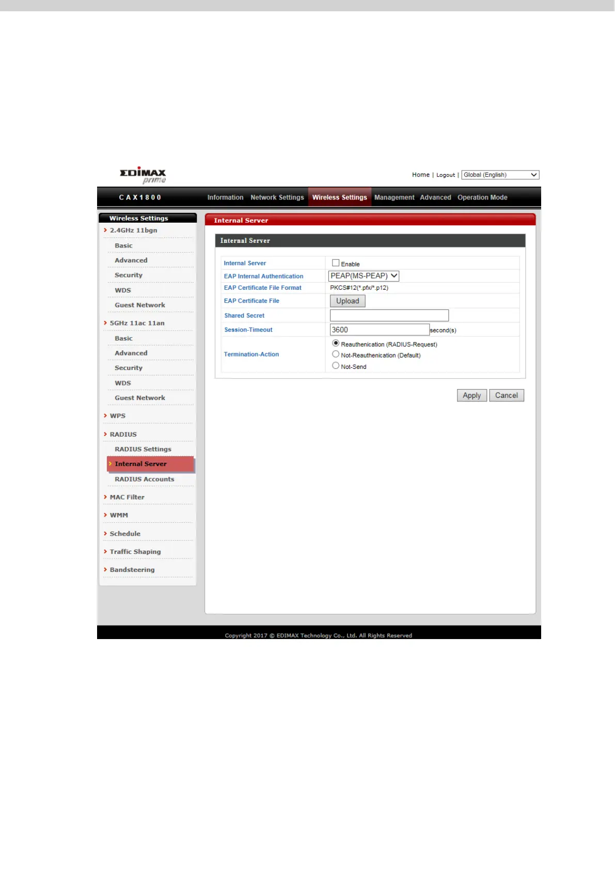Open Guest Network under 5GHz 11ac 11an
The height and width of the screenshot is (870, 615).
(140, 398)
